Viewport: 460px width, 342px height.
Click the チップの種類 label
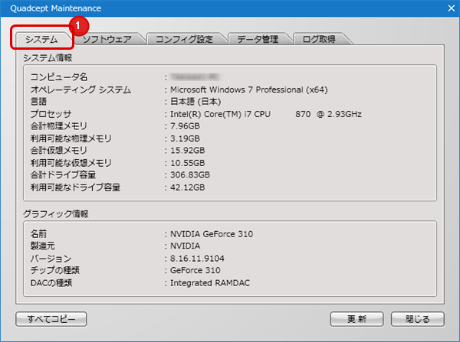(55, 270)
